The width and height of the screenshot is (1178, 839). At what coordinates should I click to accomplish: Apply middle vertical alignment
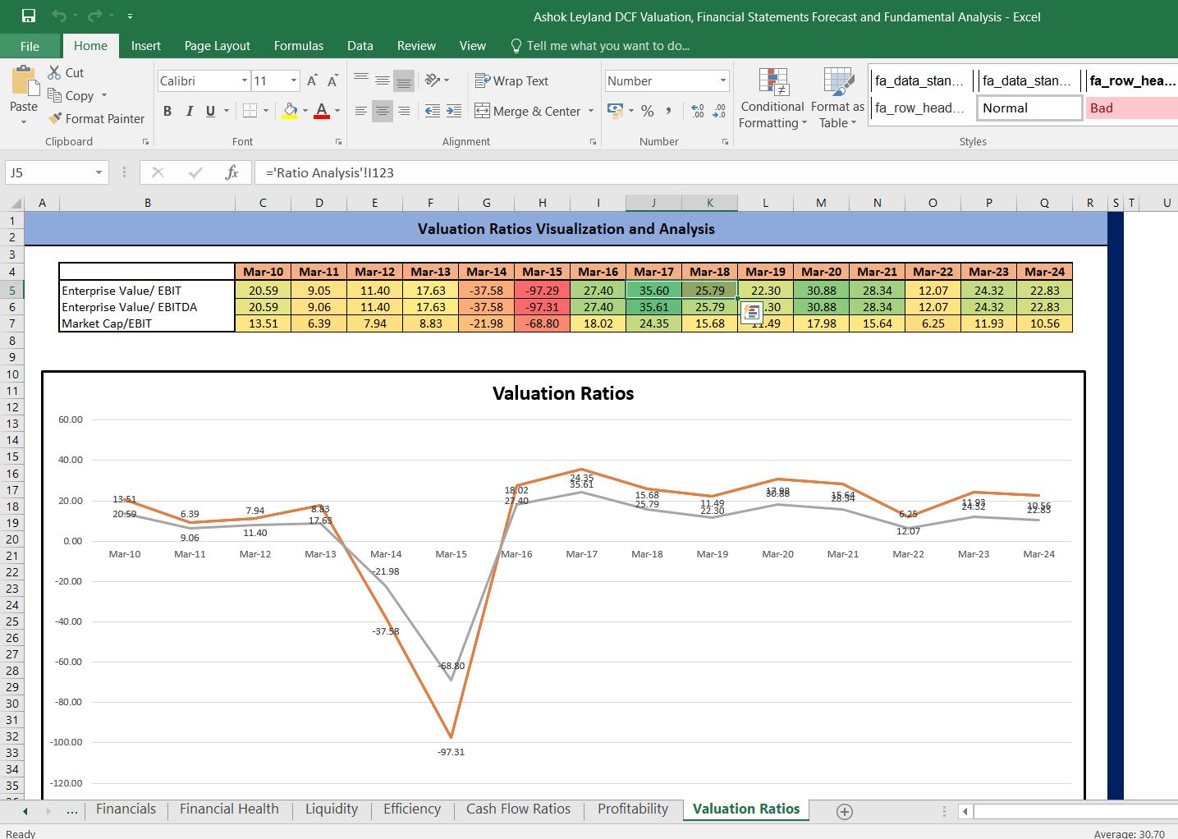(x=383, y=80)
